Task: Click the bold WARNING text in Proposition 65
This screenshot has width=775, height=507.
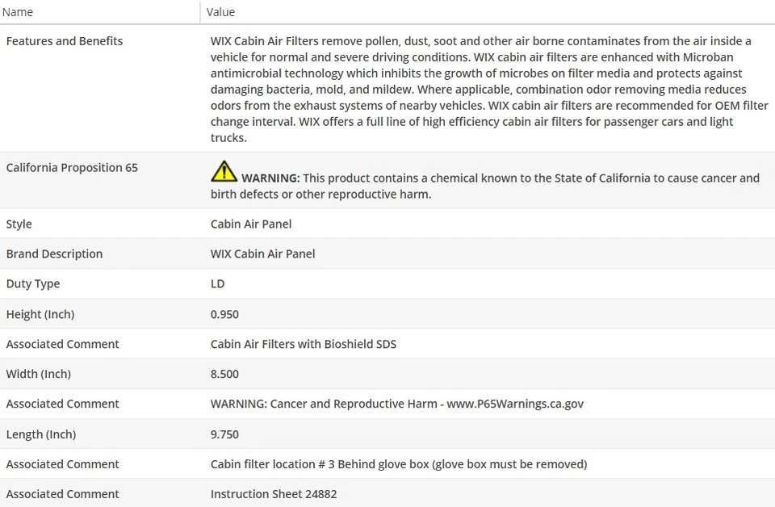Action: click(x=270, y=178)
